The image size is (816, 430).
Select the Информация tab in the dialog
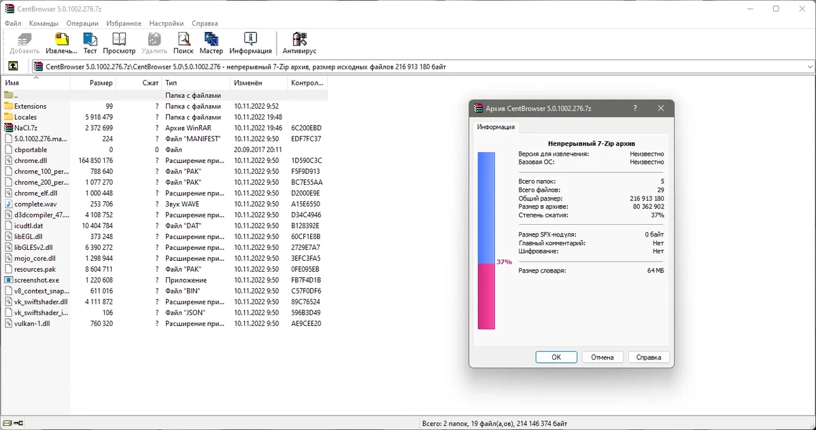pos(496,127)
